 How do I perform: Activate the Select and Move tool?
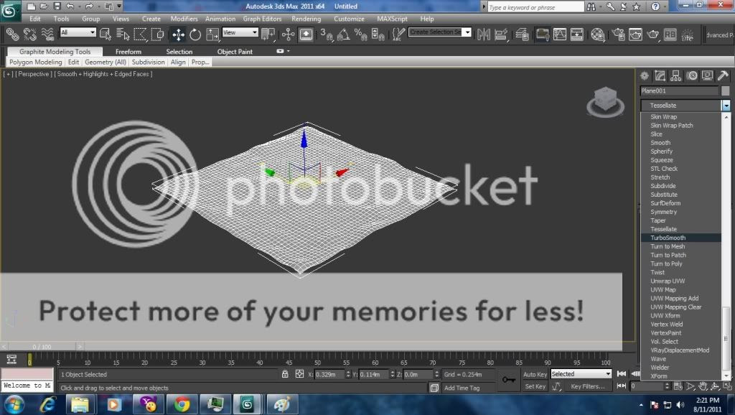178,34
